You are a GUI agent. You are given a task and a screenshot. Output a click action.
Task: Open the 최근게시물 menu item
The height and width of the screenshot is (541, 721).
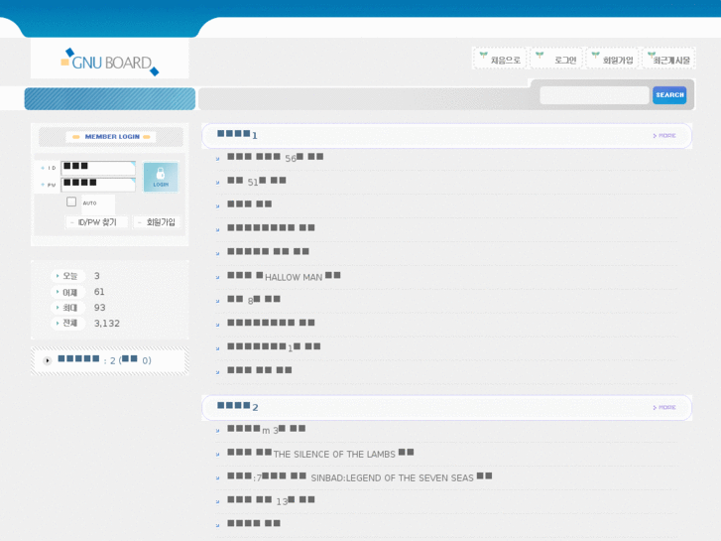(x=668, y=59)
